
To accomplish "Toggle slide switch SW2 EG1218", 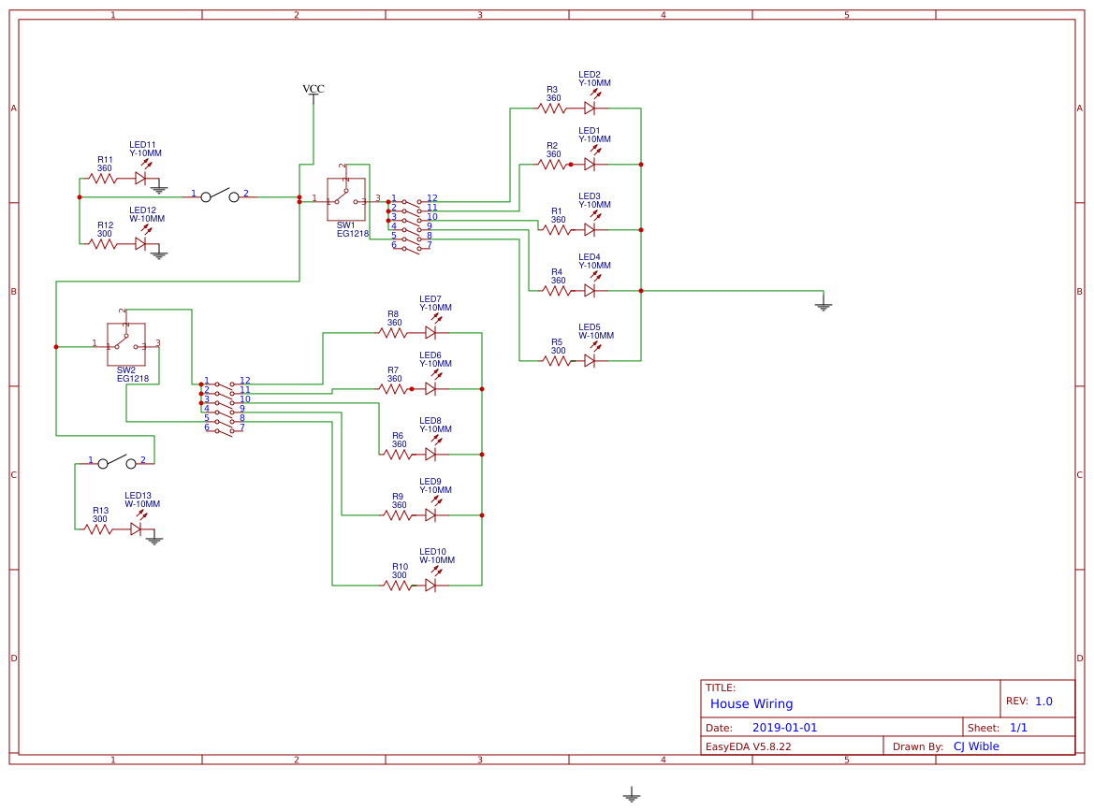I will pyautogui.click(x=127, y=341).
